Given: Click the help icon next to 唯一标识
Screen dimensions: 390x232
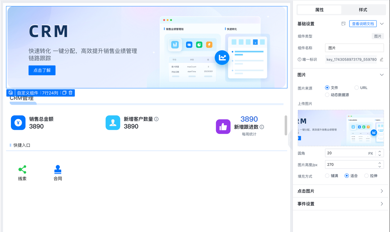Looking at the screenshot, I should (x=300, y=59).
